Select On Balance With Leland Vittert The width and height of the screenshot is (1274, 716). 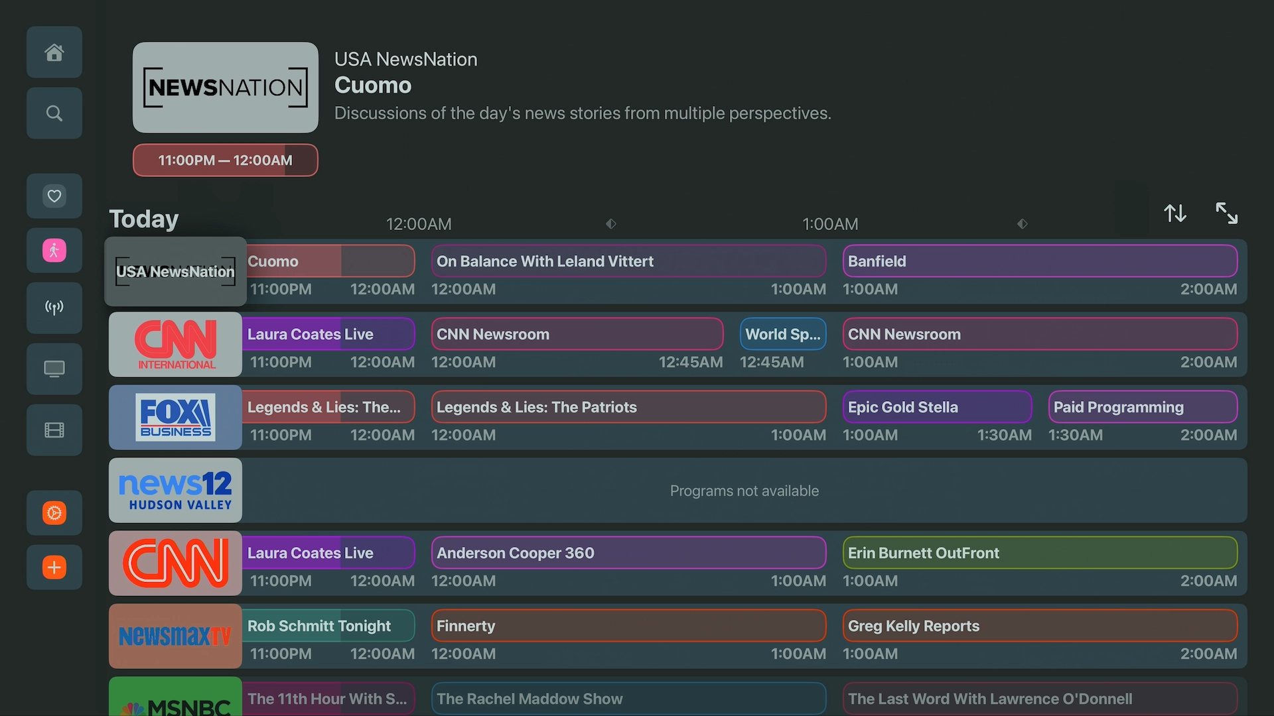pyautogui.click(x=629, y=261)
